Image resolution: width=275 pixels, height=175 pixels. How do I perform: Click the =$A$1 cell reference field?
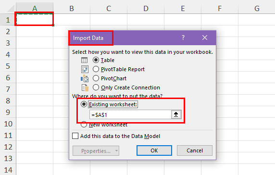tap(130, 114)
